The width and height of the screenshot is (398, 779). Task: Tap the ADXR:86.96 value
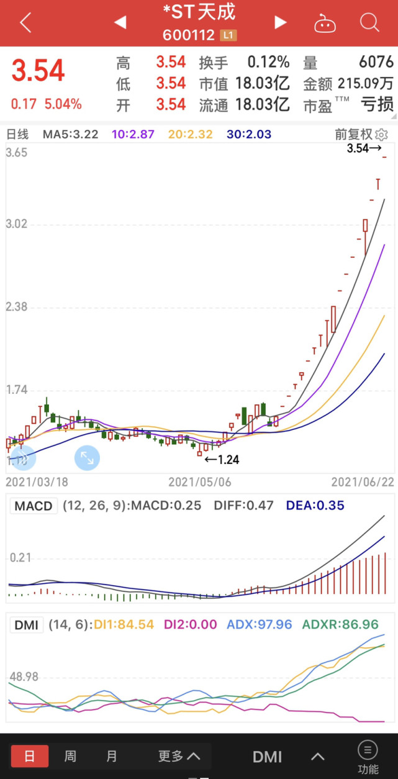pos(341,624)
